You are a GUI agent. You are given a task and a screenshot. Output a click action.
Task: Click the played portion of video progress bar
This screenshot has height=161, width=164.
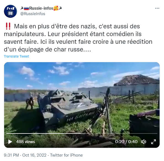pos(43,133)
